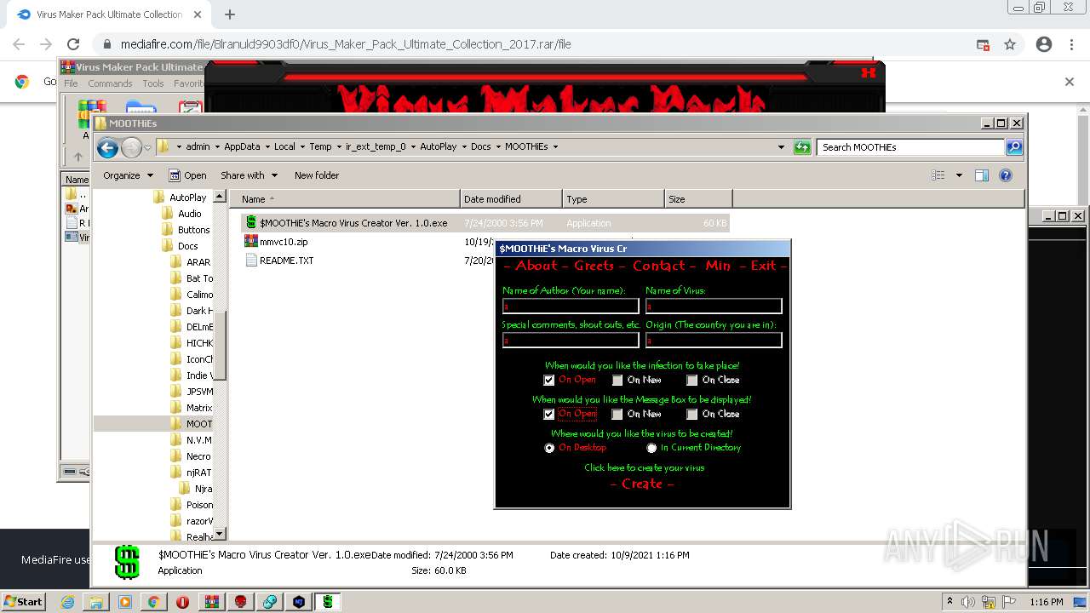Image resolution: width=1090 pixels, height=613 pixels.
Task: Open Greets in the virus creator
Action: [x=594, y=266]
